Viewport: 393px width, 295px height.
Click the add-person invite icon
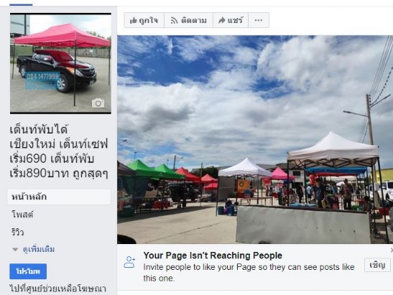(129, 262)
